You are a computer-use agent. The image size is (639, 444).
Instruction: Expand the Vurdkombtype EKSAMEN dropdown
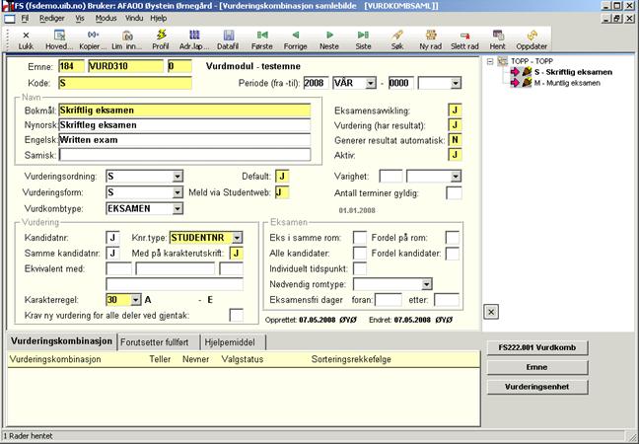click(177, 209)
